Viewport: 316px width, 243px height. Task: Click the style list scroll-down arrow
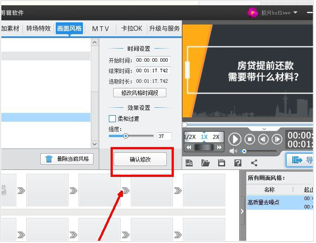(94, 144)
